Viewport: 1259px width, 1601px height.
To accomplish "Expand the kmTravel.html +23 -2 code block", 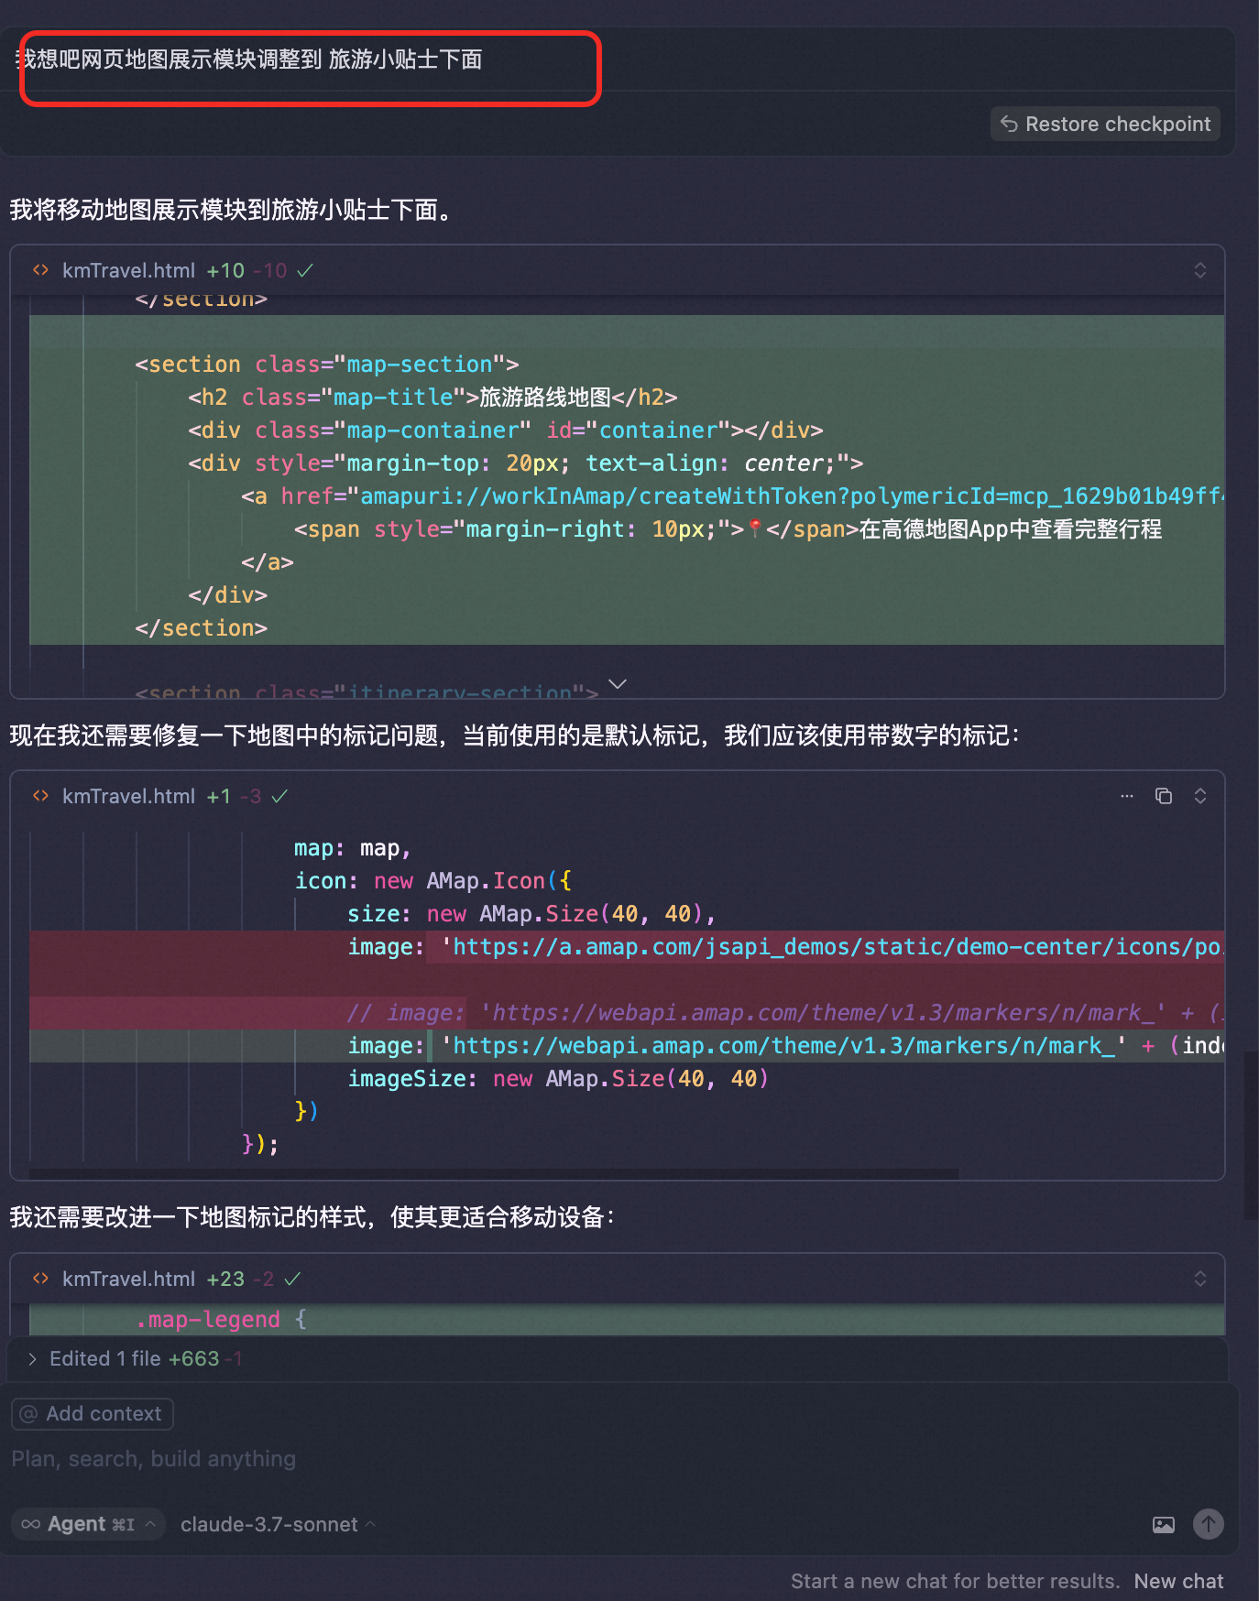I will (1199, 1279).
